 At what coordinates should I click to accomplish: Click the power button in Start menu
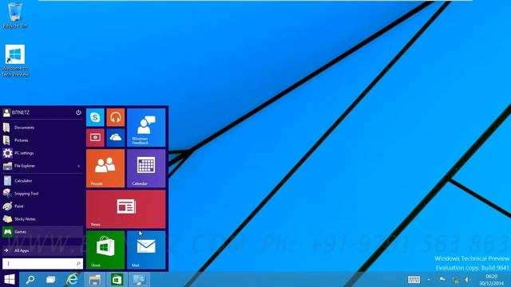[x=78, y=112]
